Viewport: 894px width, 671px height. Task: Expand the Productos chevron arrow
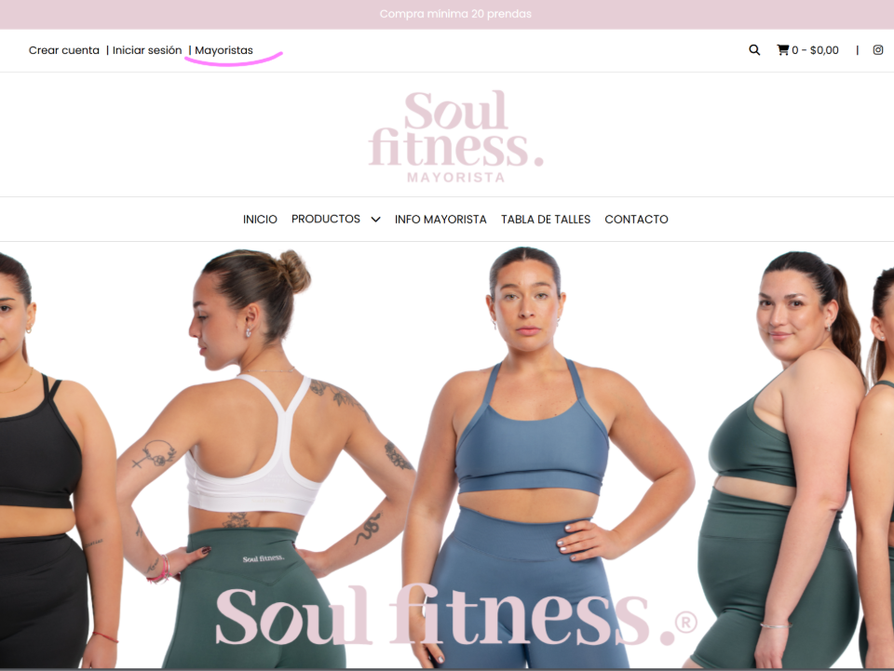click(x=375, y=220)
